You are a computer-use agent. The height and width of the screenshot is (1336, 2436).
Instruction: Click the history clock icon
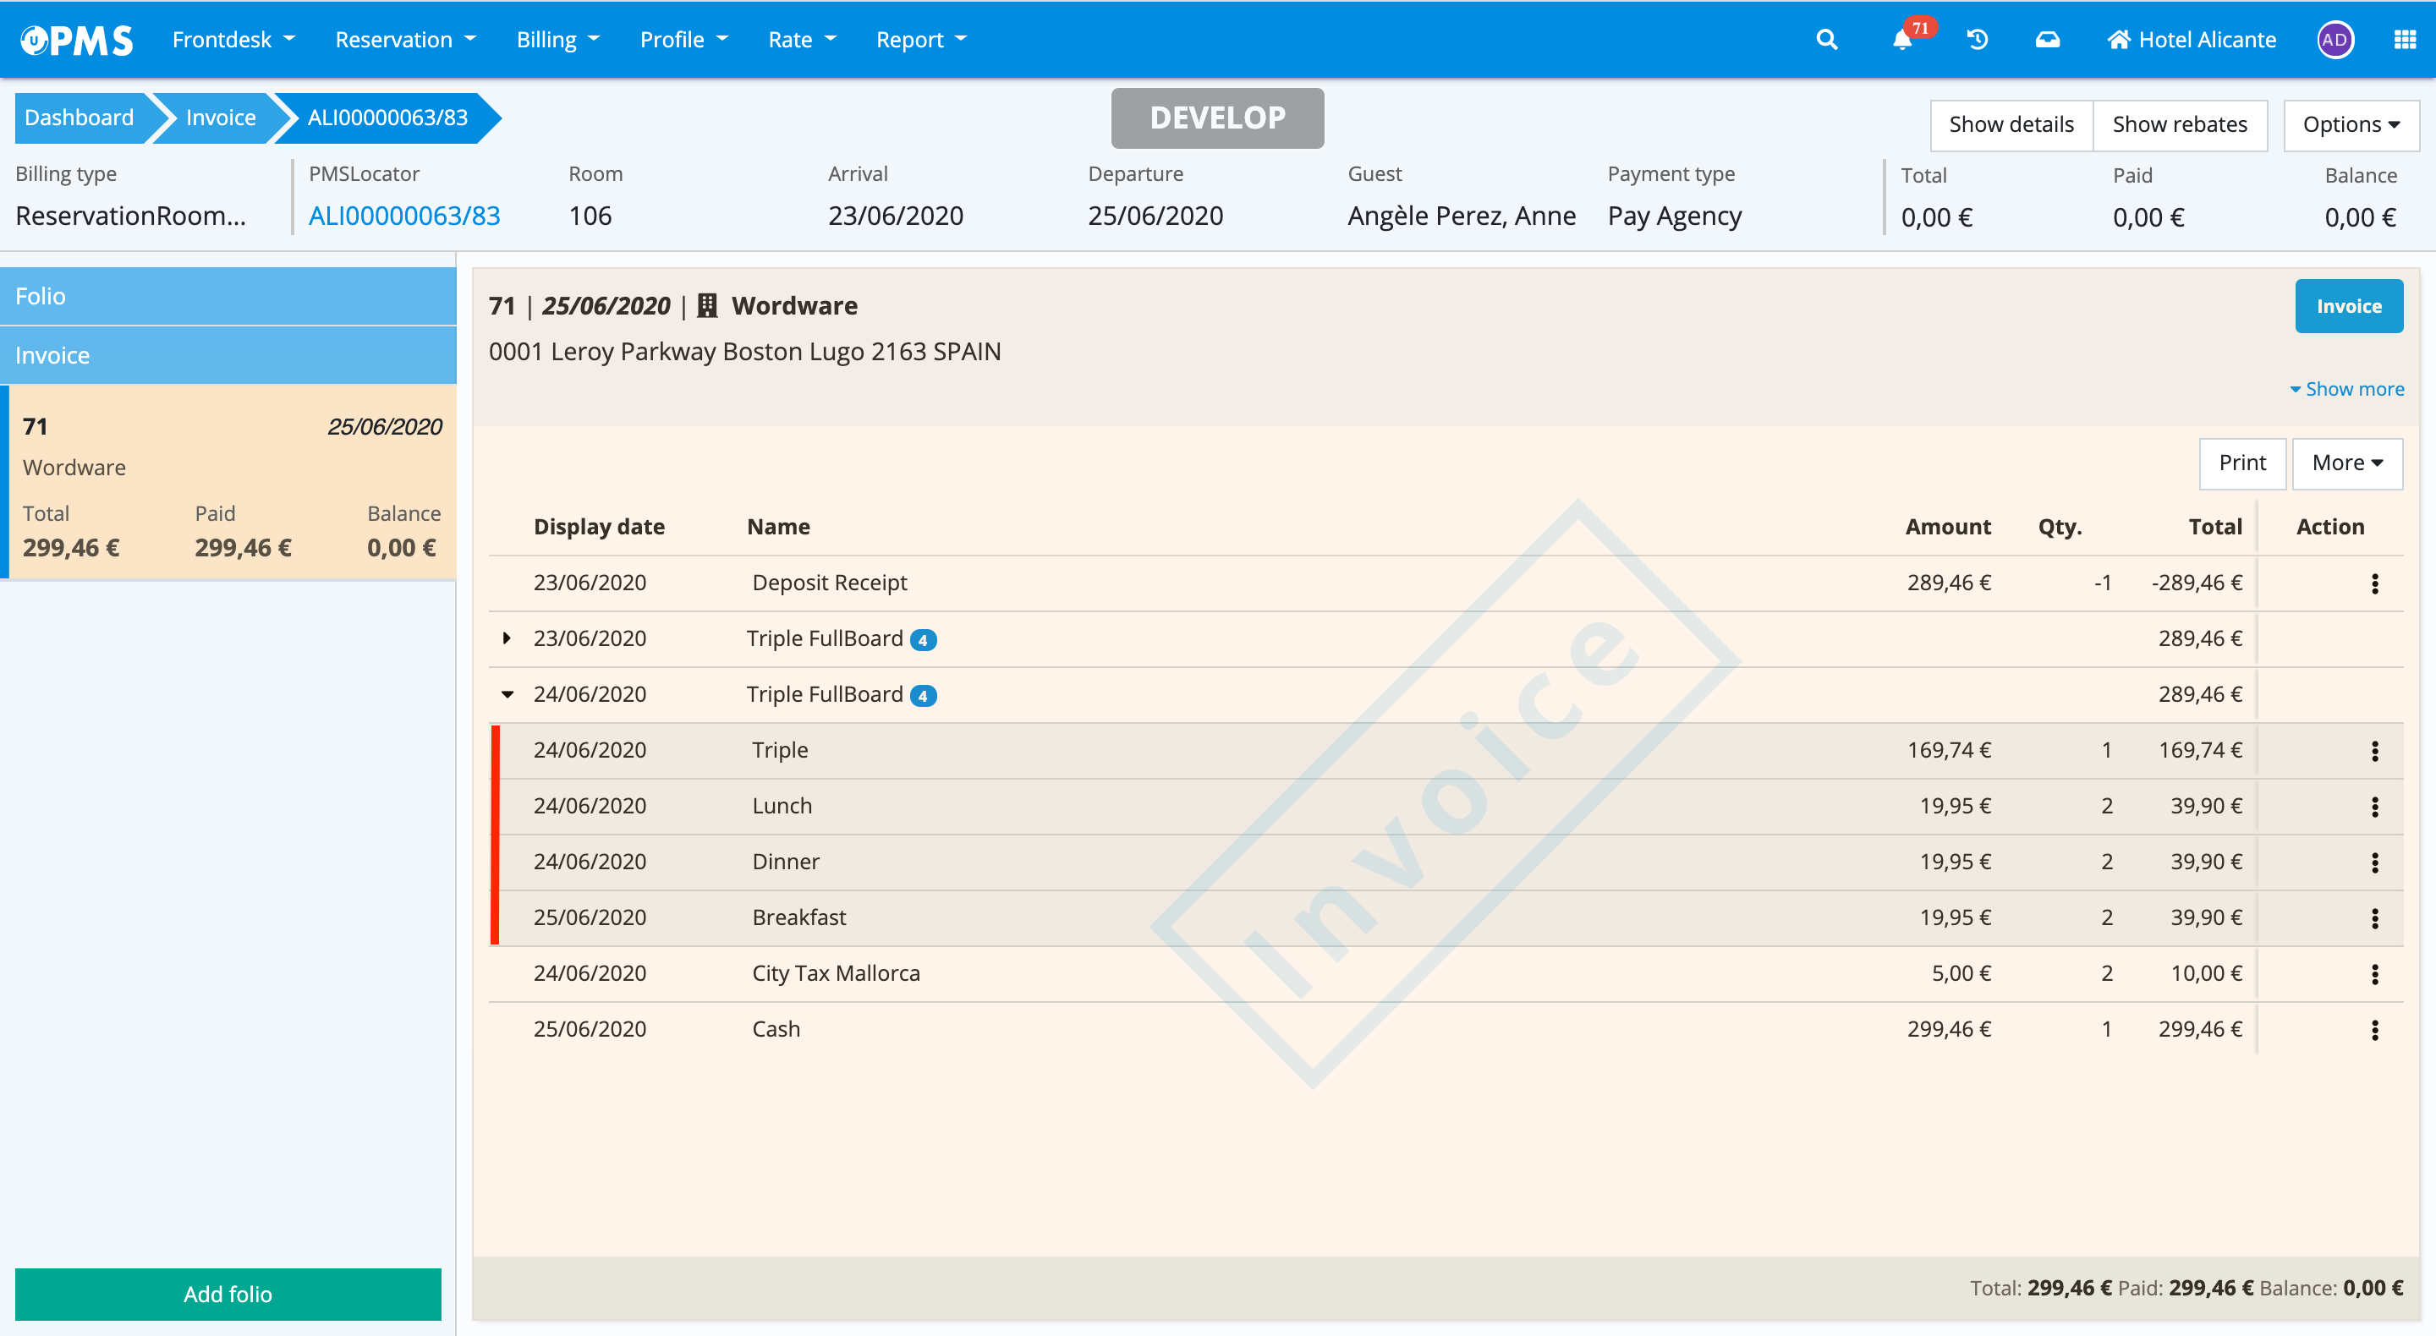pos(1978,40)
